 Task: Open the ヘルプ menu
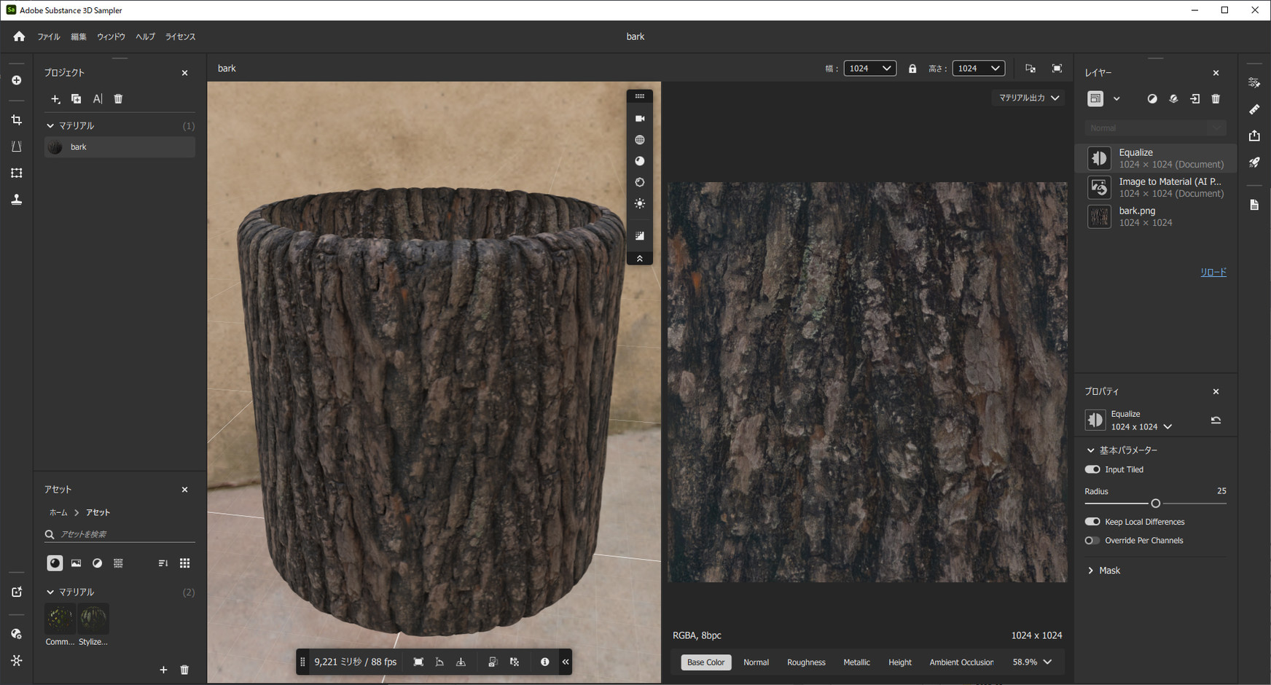pos(145,36)
